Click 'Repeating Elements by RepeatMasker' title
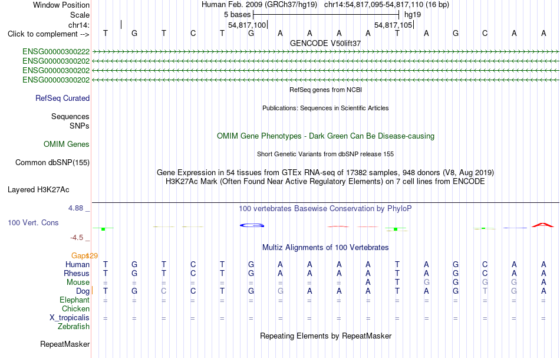The width and height of the screenshot is (560, 358). tap(325, 336)
